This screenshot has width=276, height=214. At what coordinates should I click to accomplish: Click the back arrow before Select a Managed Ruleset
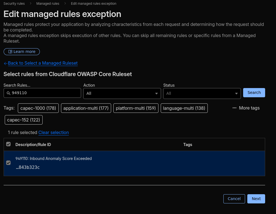[6, 64]
